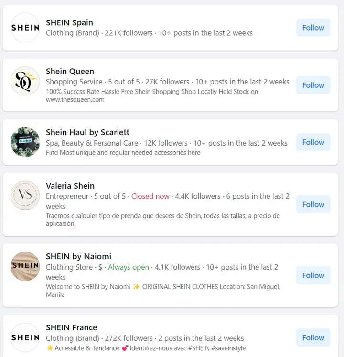
Task: Open the Valeria Shein page title
Action: 70,186
